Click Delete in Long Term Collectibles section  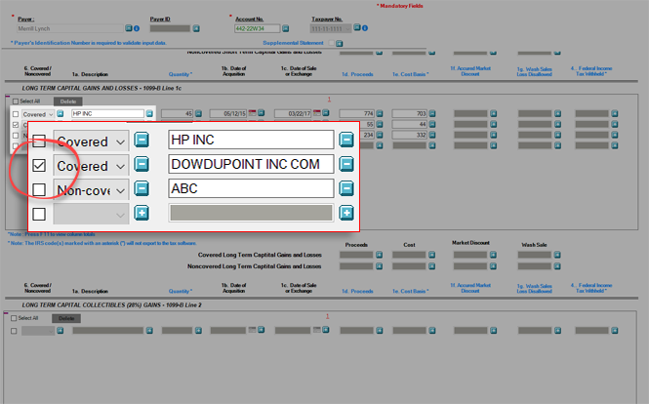(66, 318)
